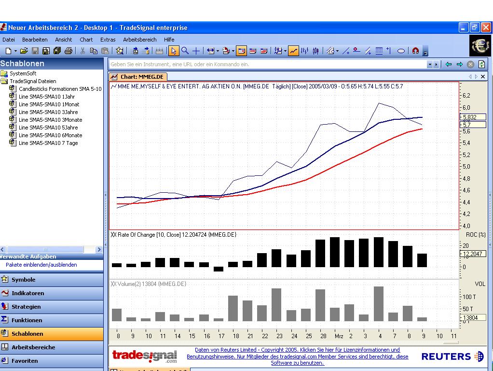Select the trend line drawing tool
493x371 pixels.
346,51
